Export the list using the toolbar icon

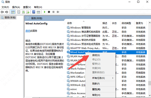coord(28,12)
